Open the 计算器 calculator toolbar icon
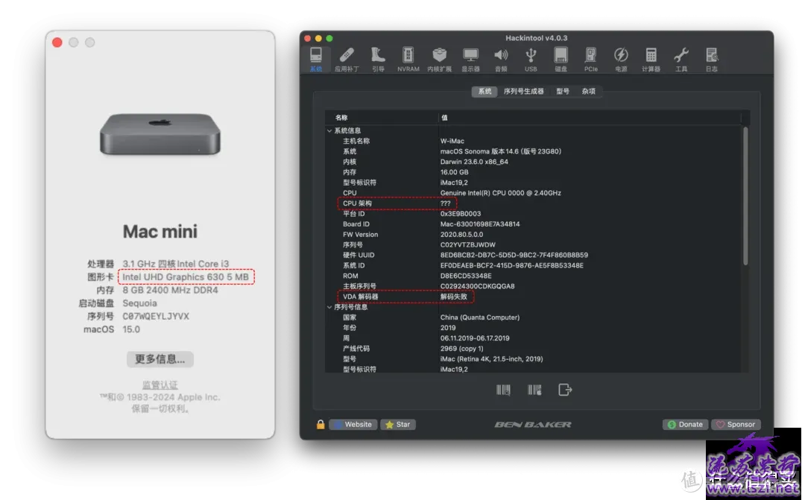Image resolution: width=805 pixels, height=500 pixels. pyautogui.click(x=651, y=59)
